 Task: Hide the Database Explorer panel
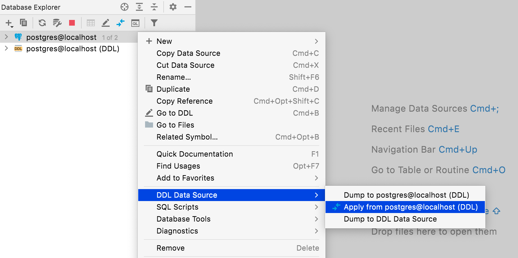coord(188,7)
